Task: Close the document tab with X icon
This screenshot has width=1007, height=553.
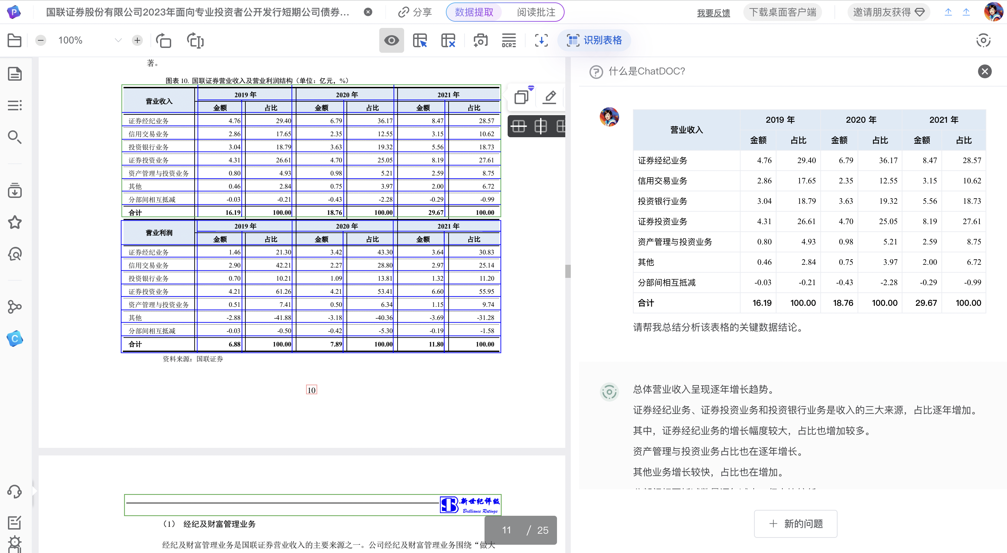Action: [x=368, y=12]
